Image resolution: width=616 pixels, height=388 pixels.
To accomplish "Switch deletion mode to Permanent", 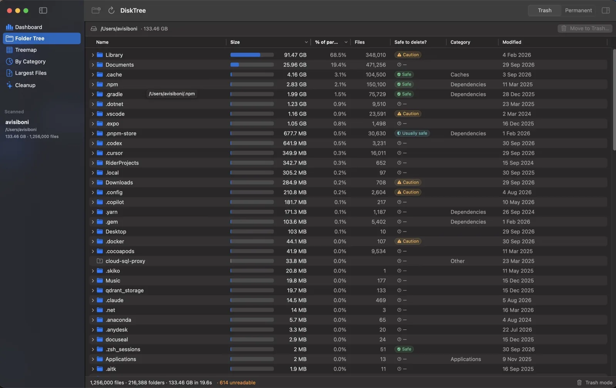I will pyautogui.click(x=578, y=10).
